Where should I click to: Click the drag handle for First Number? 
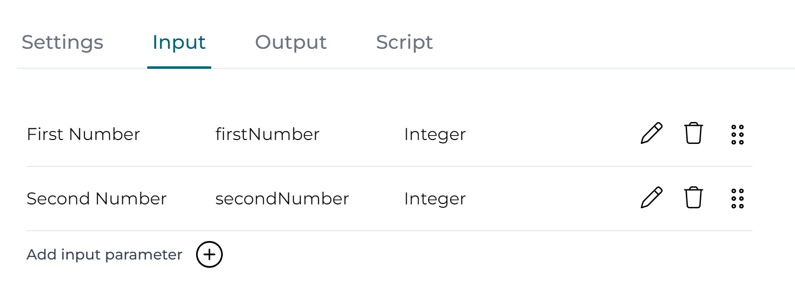coord(736,133)
